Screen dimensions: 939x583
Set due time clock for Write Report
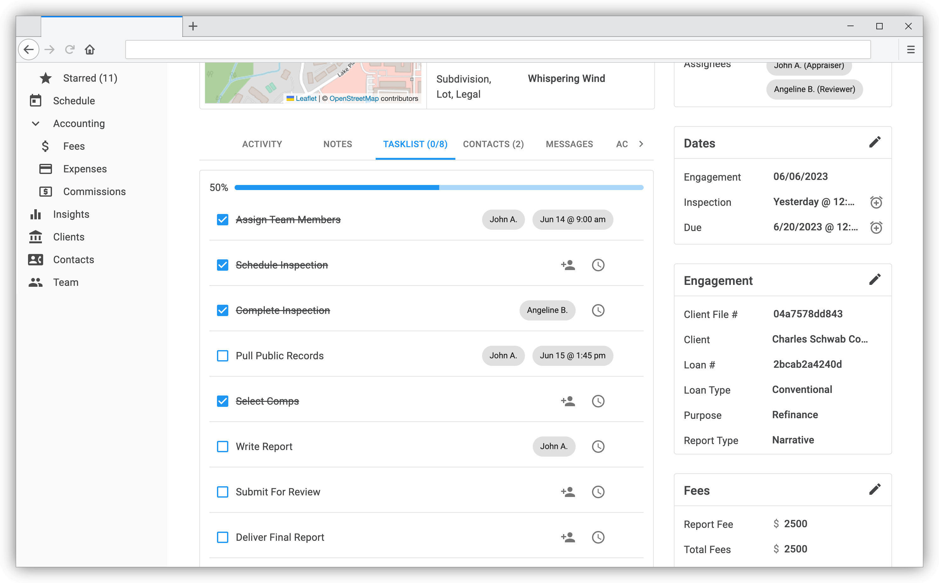pyautogui.click(x=598, y=447)
